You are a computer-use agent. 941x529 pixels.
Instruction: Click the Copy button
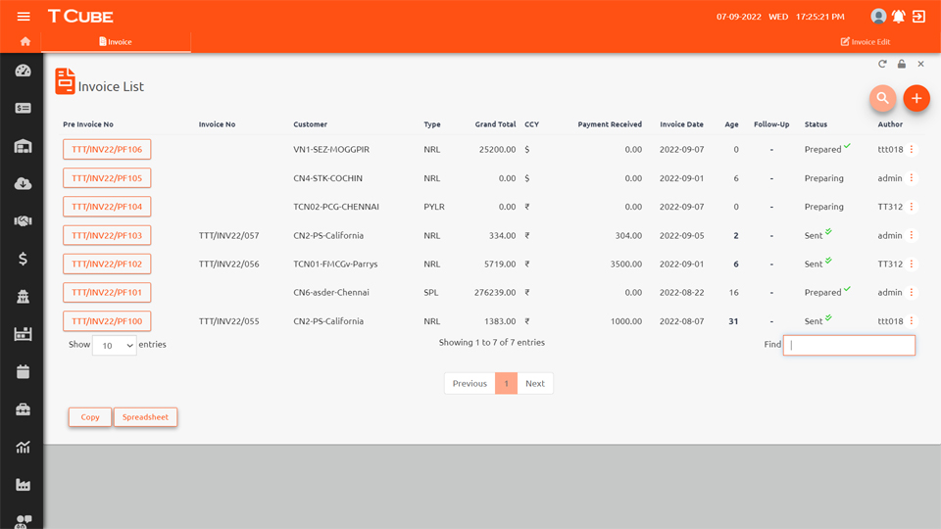click(x=90, y=417)
